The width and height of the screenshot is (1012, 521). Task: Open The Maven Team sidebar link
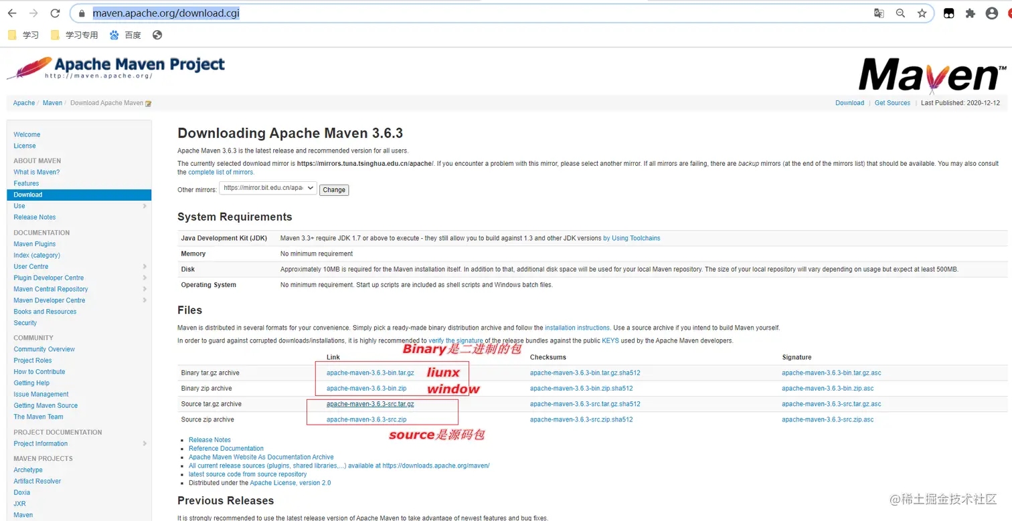coord(38,417)
